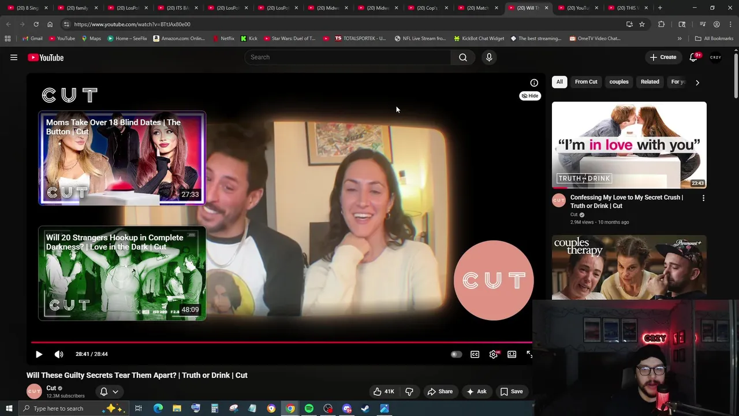
Task: Dislike the video
Action: [x=409, y=391]
